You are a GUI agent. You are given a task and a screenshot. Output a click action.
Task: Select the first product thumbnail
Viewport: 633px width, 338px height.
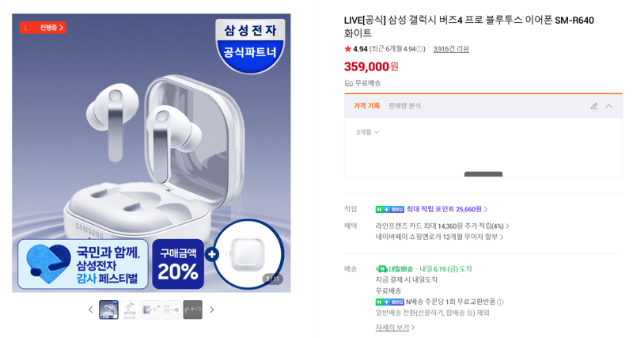point(108,310)
